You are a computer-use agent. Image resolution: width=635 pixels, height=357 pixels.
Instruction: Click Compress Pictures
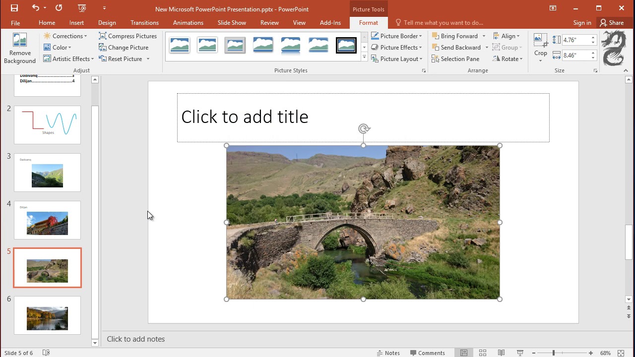pos(127,36)
